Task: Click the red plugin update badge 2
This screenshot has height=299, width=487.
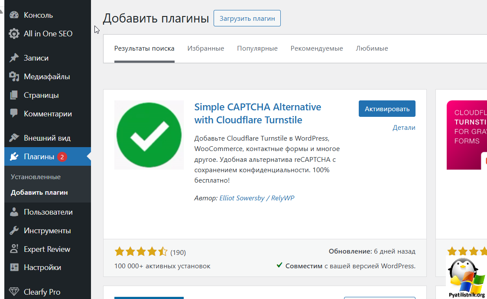Action: click(x=62, y=157)
